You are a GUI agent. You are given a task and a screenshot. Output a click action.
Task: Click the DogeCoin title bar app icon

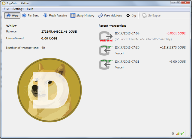[x=4, y=2]
